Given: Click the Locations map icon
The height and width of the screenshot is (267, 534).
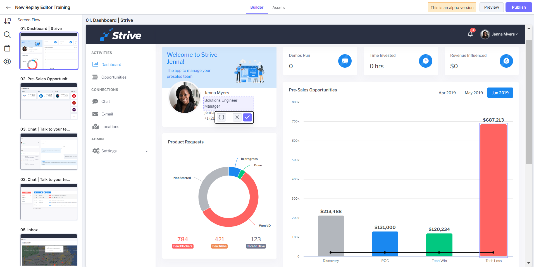Looking at the screenshot, I should (x=96, y=126).
